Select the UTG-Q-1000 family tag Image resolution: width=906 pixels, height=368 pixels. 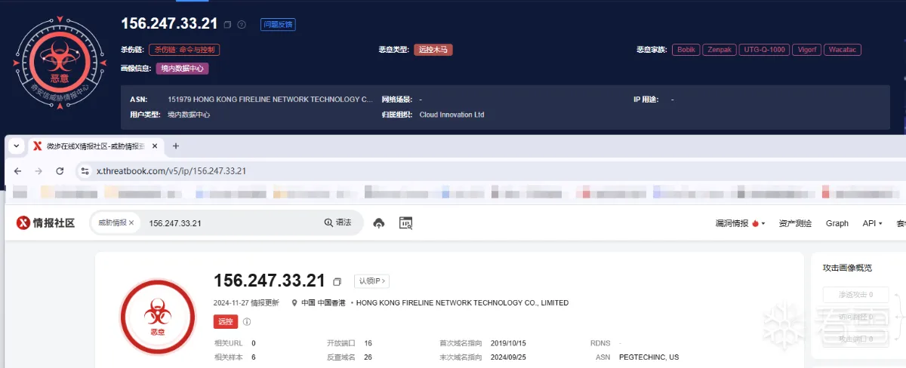point(764,50)
